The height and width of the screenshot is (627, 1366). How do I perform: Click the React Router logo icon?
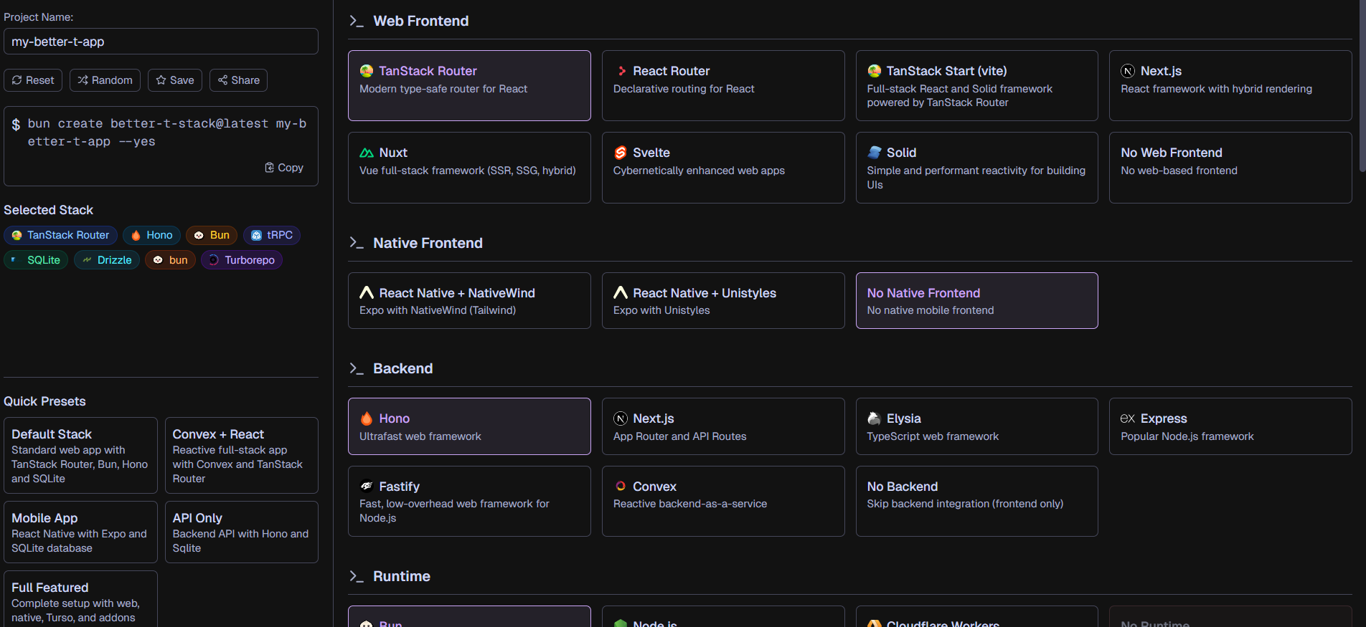coord(621,71)
